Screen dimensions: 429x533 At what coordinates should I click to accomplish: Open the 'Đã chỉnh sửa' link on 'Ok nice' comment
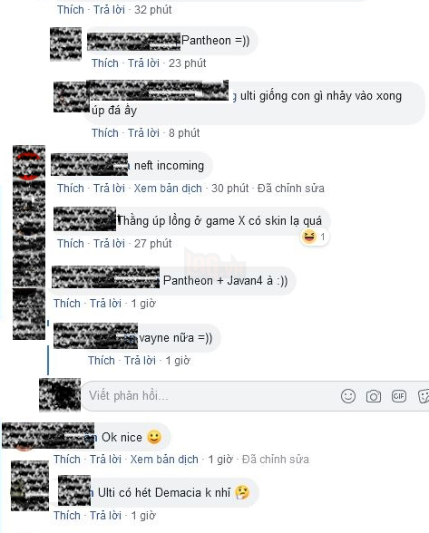pos(276,460)
